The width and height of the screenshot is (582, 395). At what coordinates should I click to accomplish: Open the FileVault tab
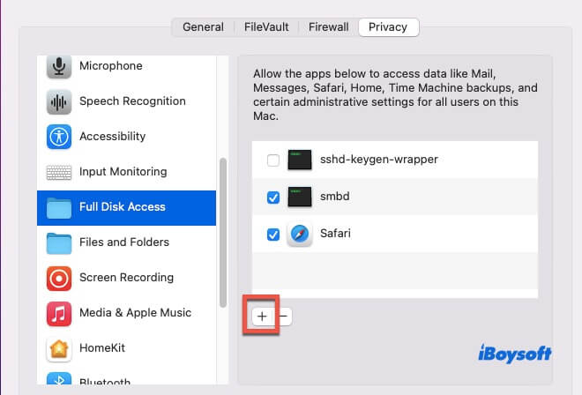(x=266, y=27)
